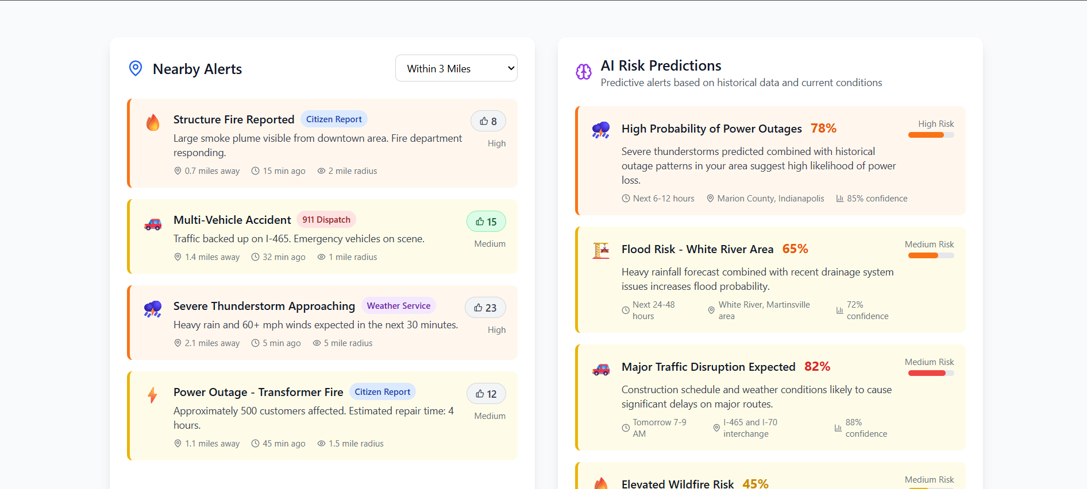Image resolution: width=1087 pixels, height=489 pixels.
Task: Click the High Risk label on Power Outages
Action: (x=936, y=124)
